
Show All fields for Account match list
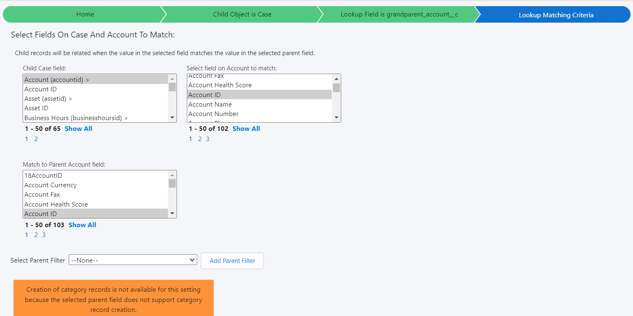point(246,128)
